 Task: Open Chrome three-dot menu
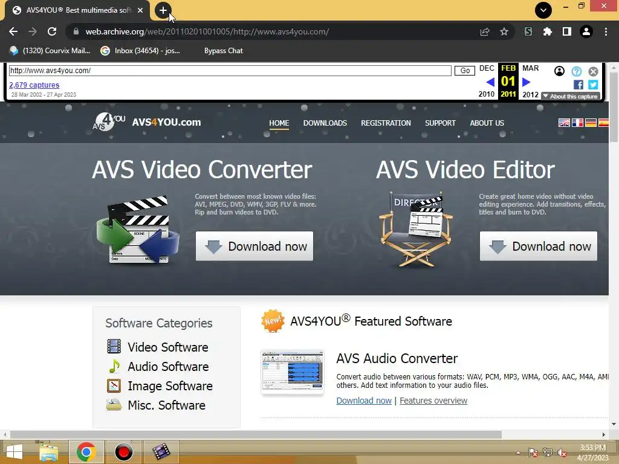pos(606,31)
